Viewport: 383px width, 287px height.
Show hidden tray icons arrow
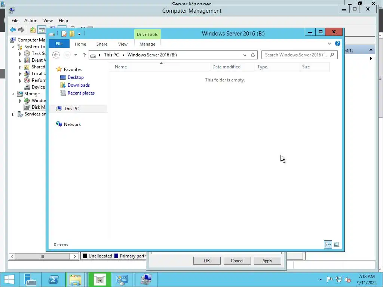[x=321, y=280]
